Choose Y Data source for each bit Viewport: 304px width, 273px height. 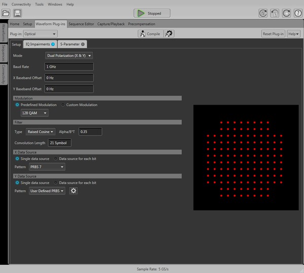pyautogui.click(x=56, y=183)
